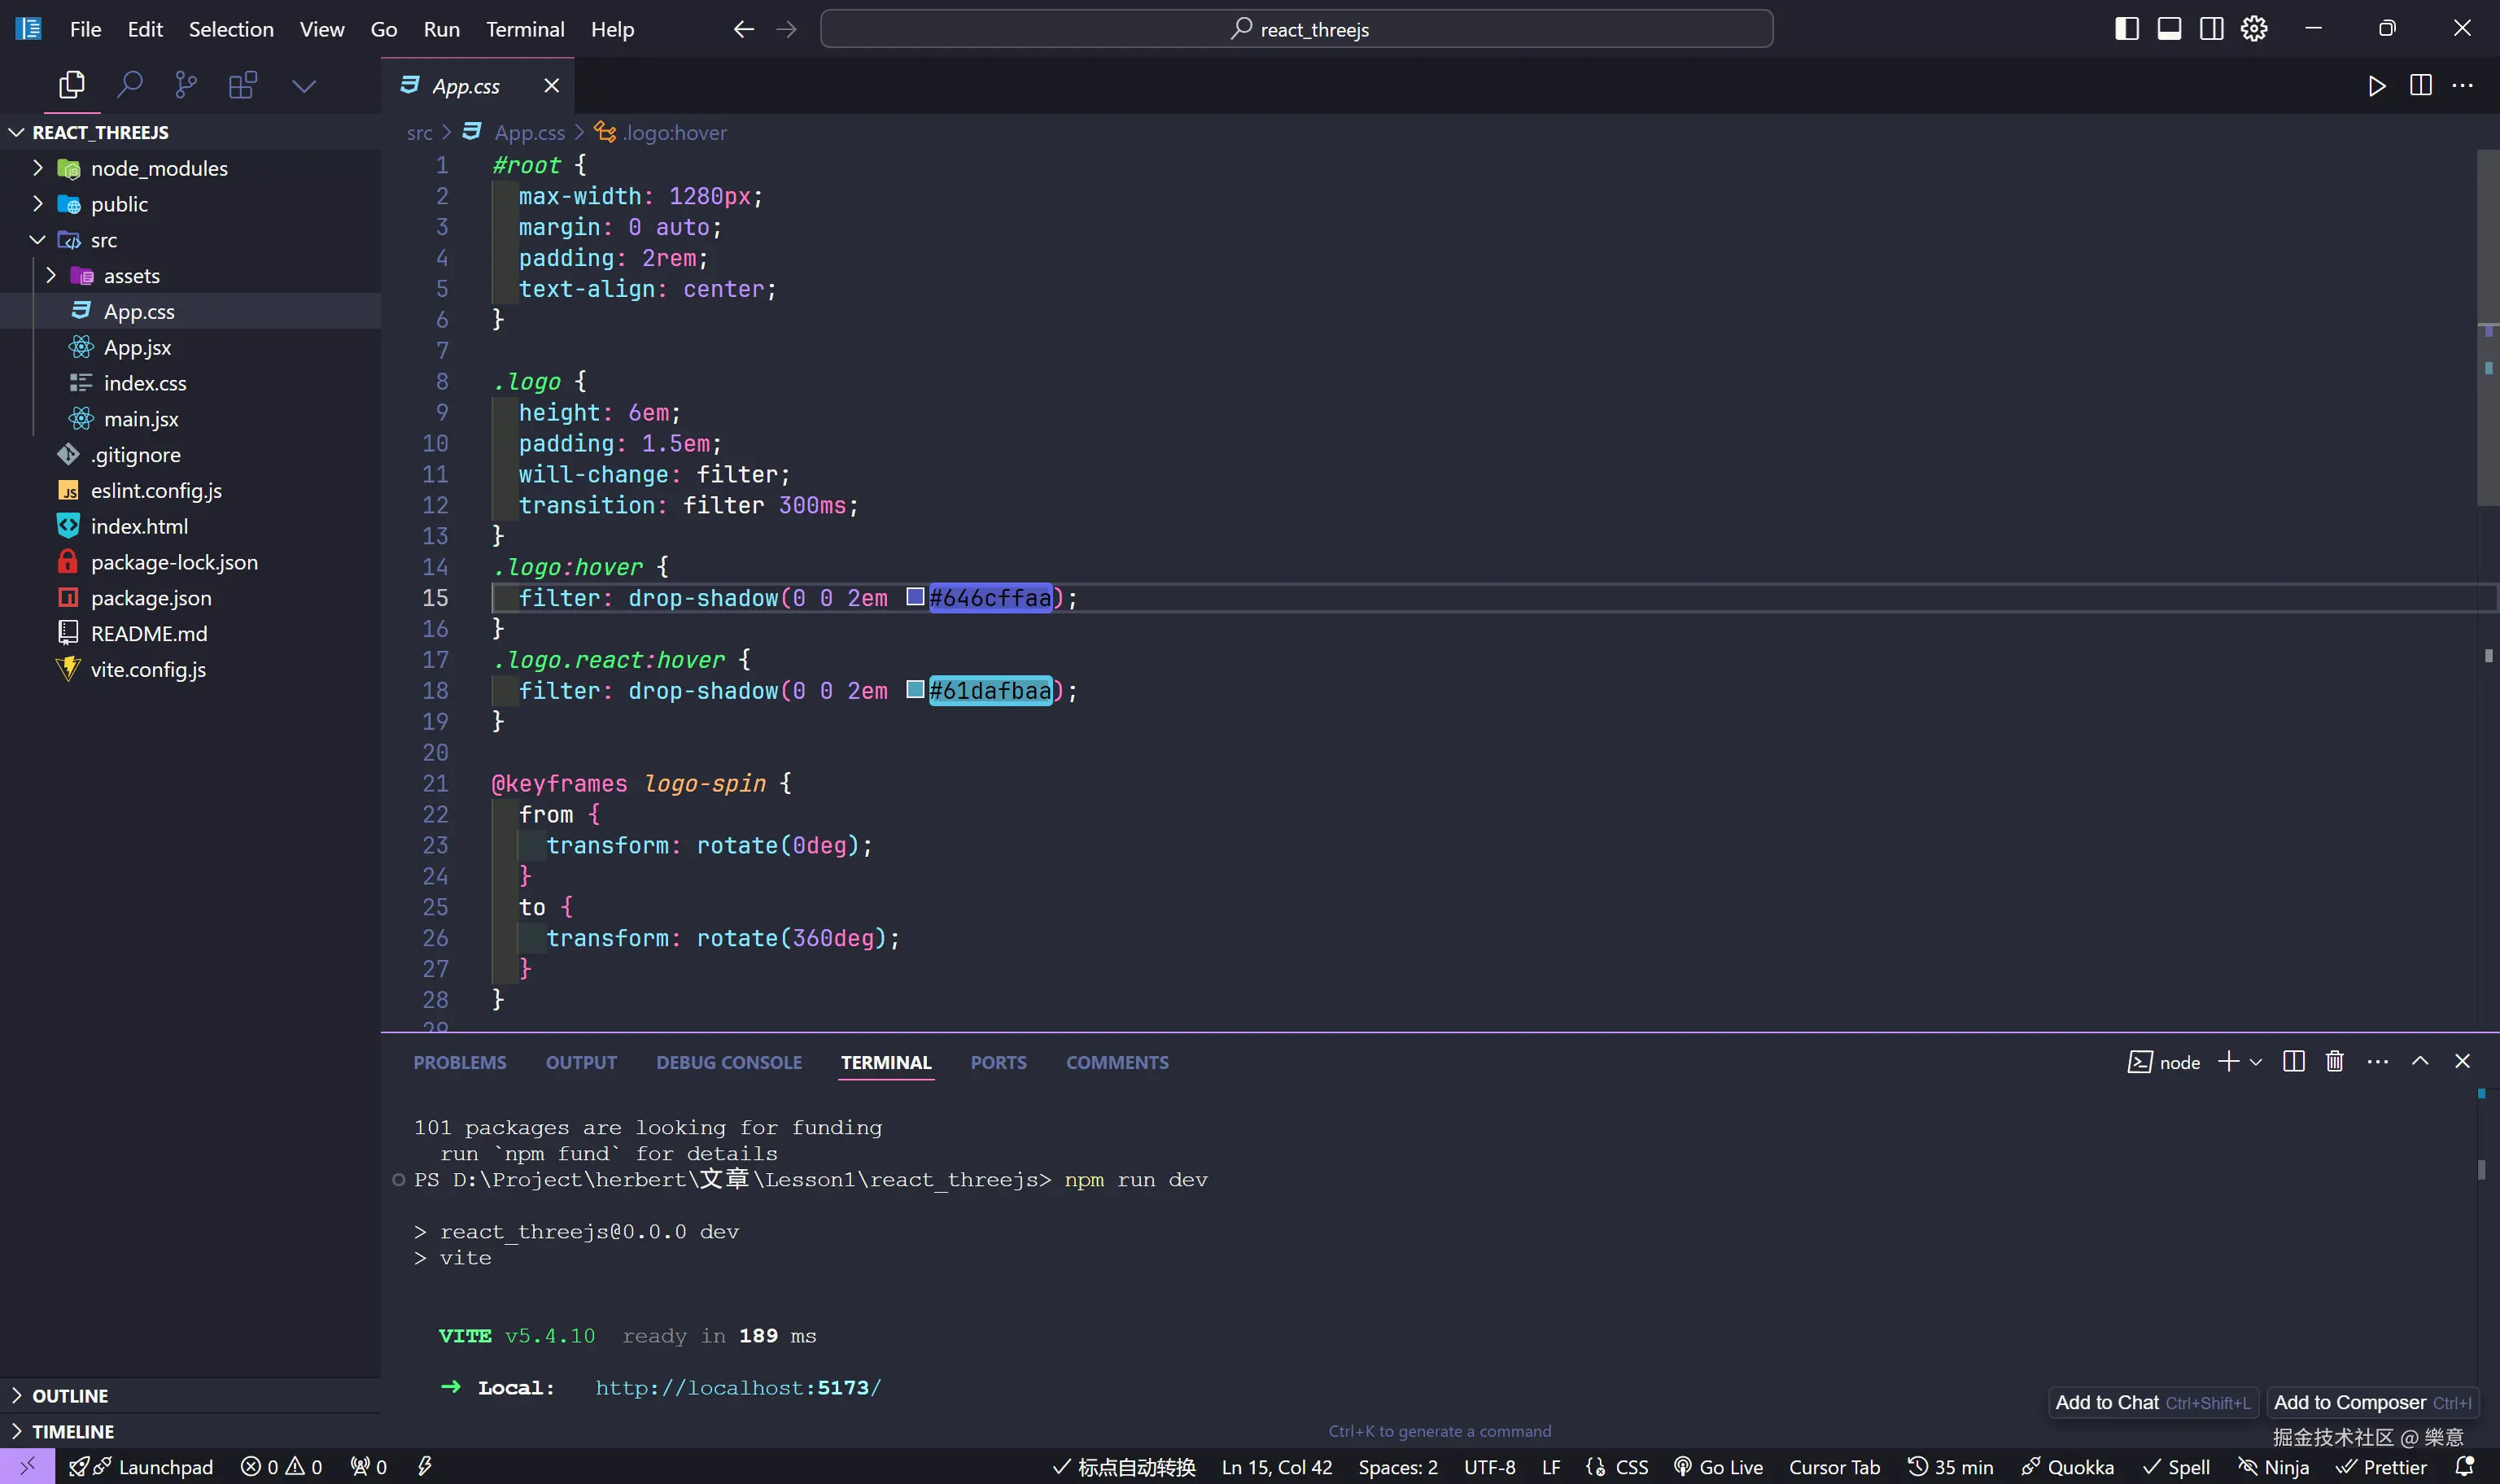Click the Add to Composer button
Viewport: 2500px width, 1484px height.
pos(2372,1402)
